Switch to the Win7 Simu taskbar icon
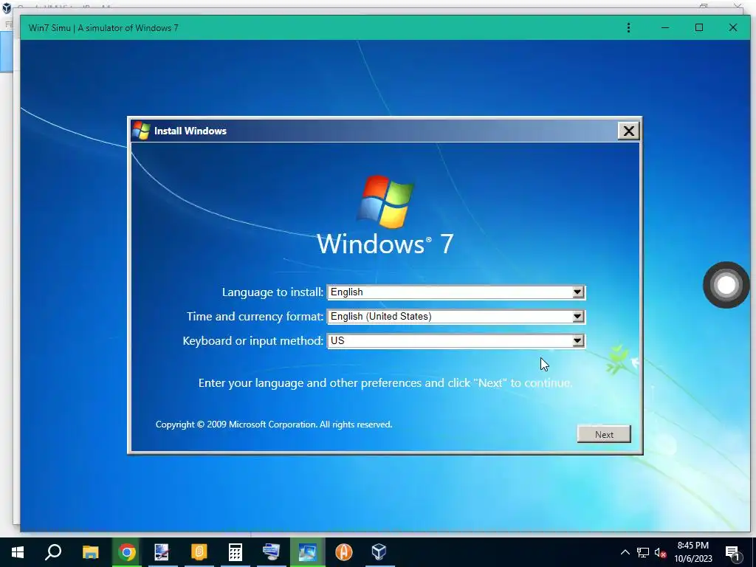This screenshot has height=567, width=756. point(308,552)
